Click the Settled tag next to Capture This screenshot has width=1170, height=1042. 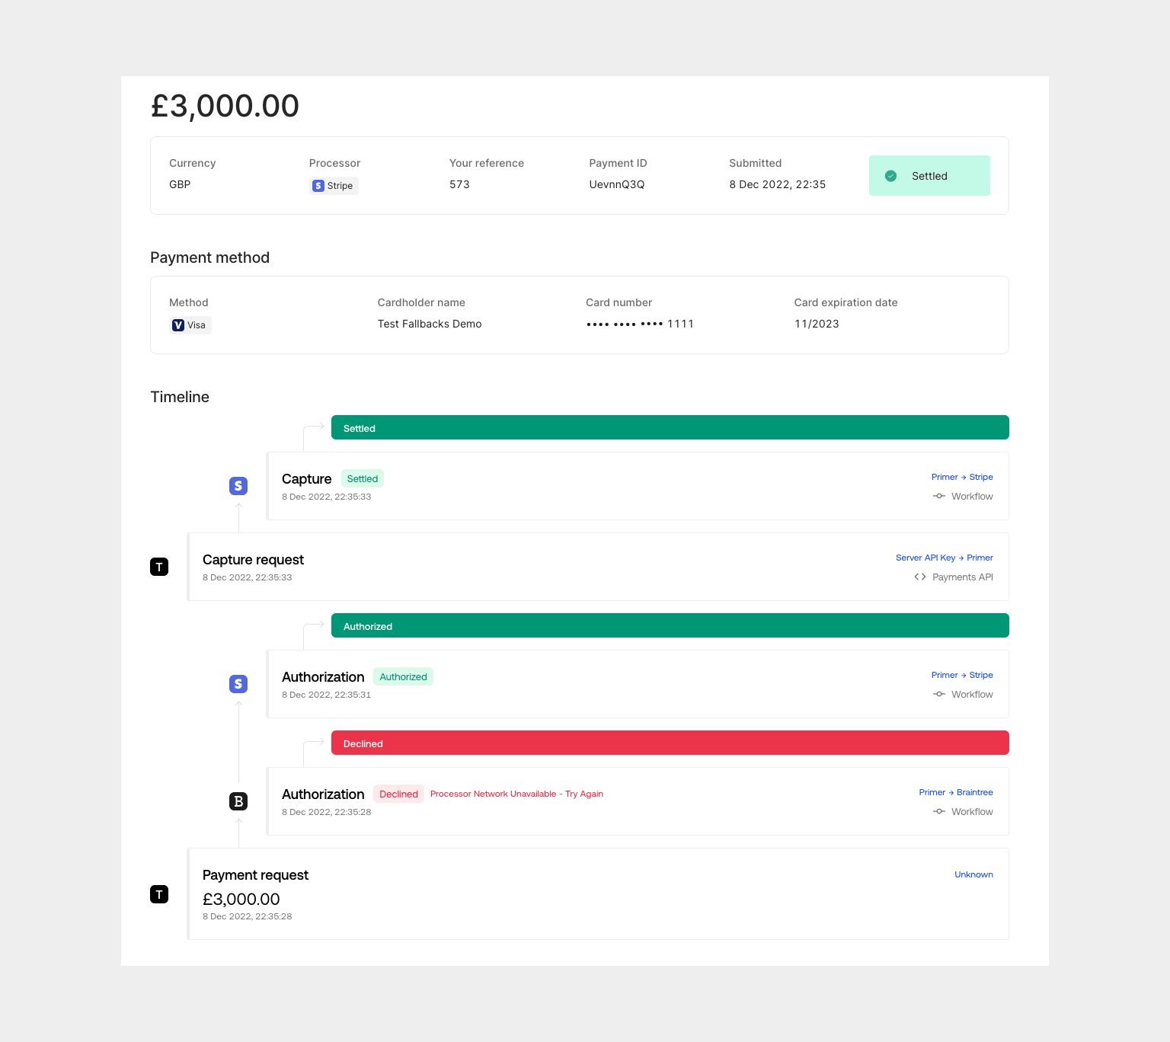pyautogui.click(x=362, y=479)
